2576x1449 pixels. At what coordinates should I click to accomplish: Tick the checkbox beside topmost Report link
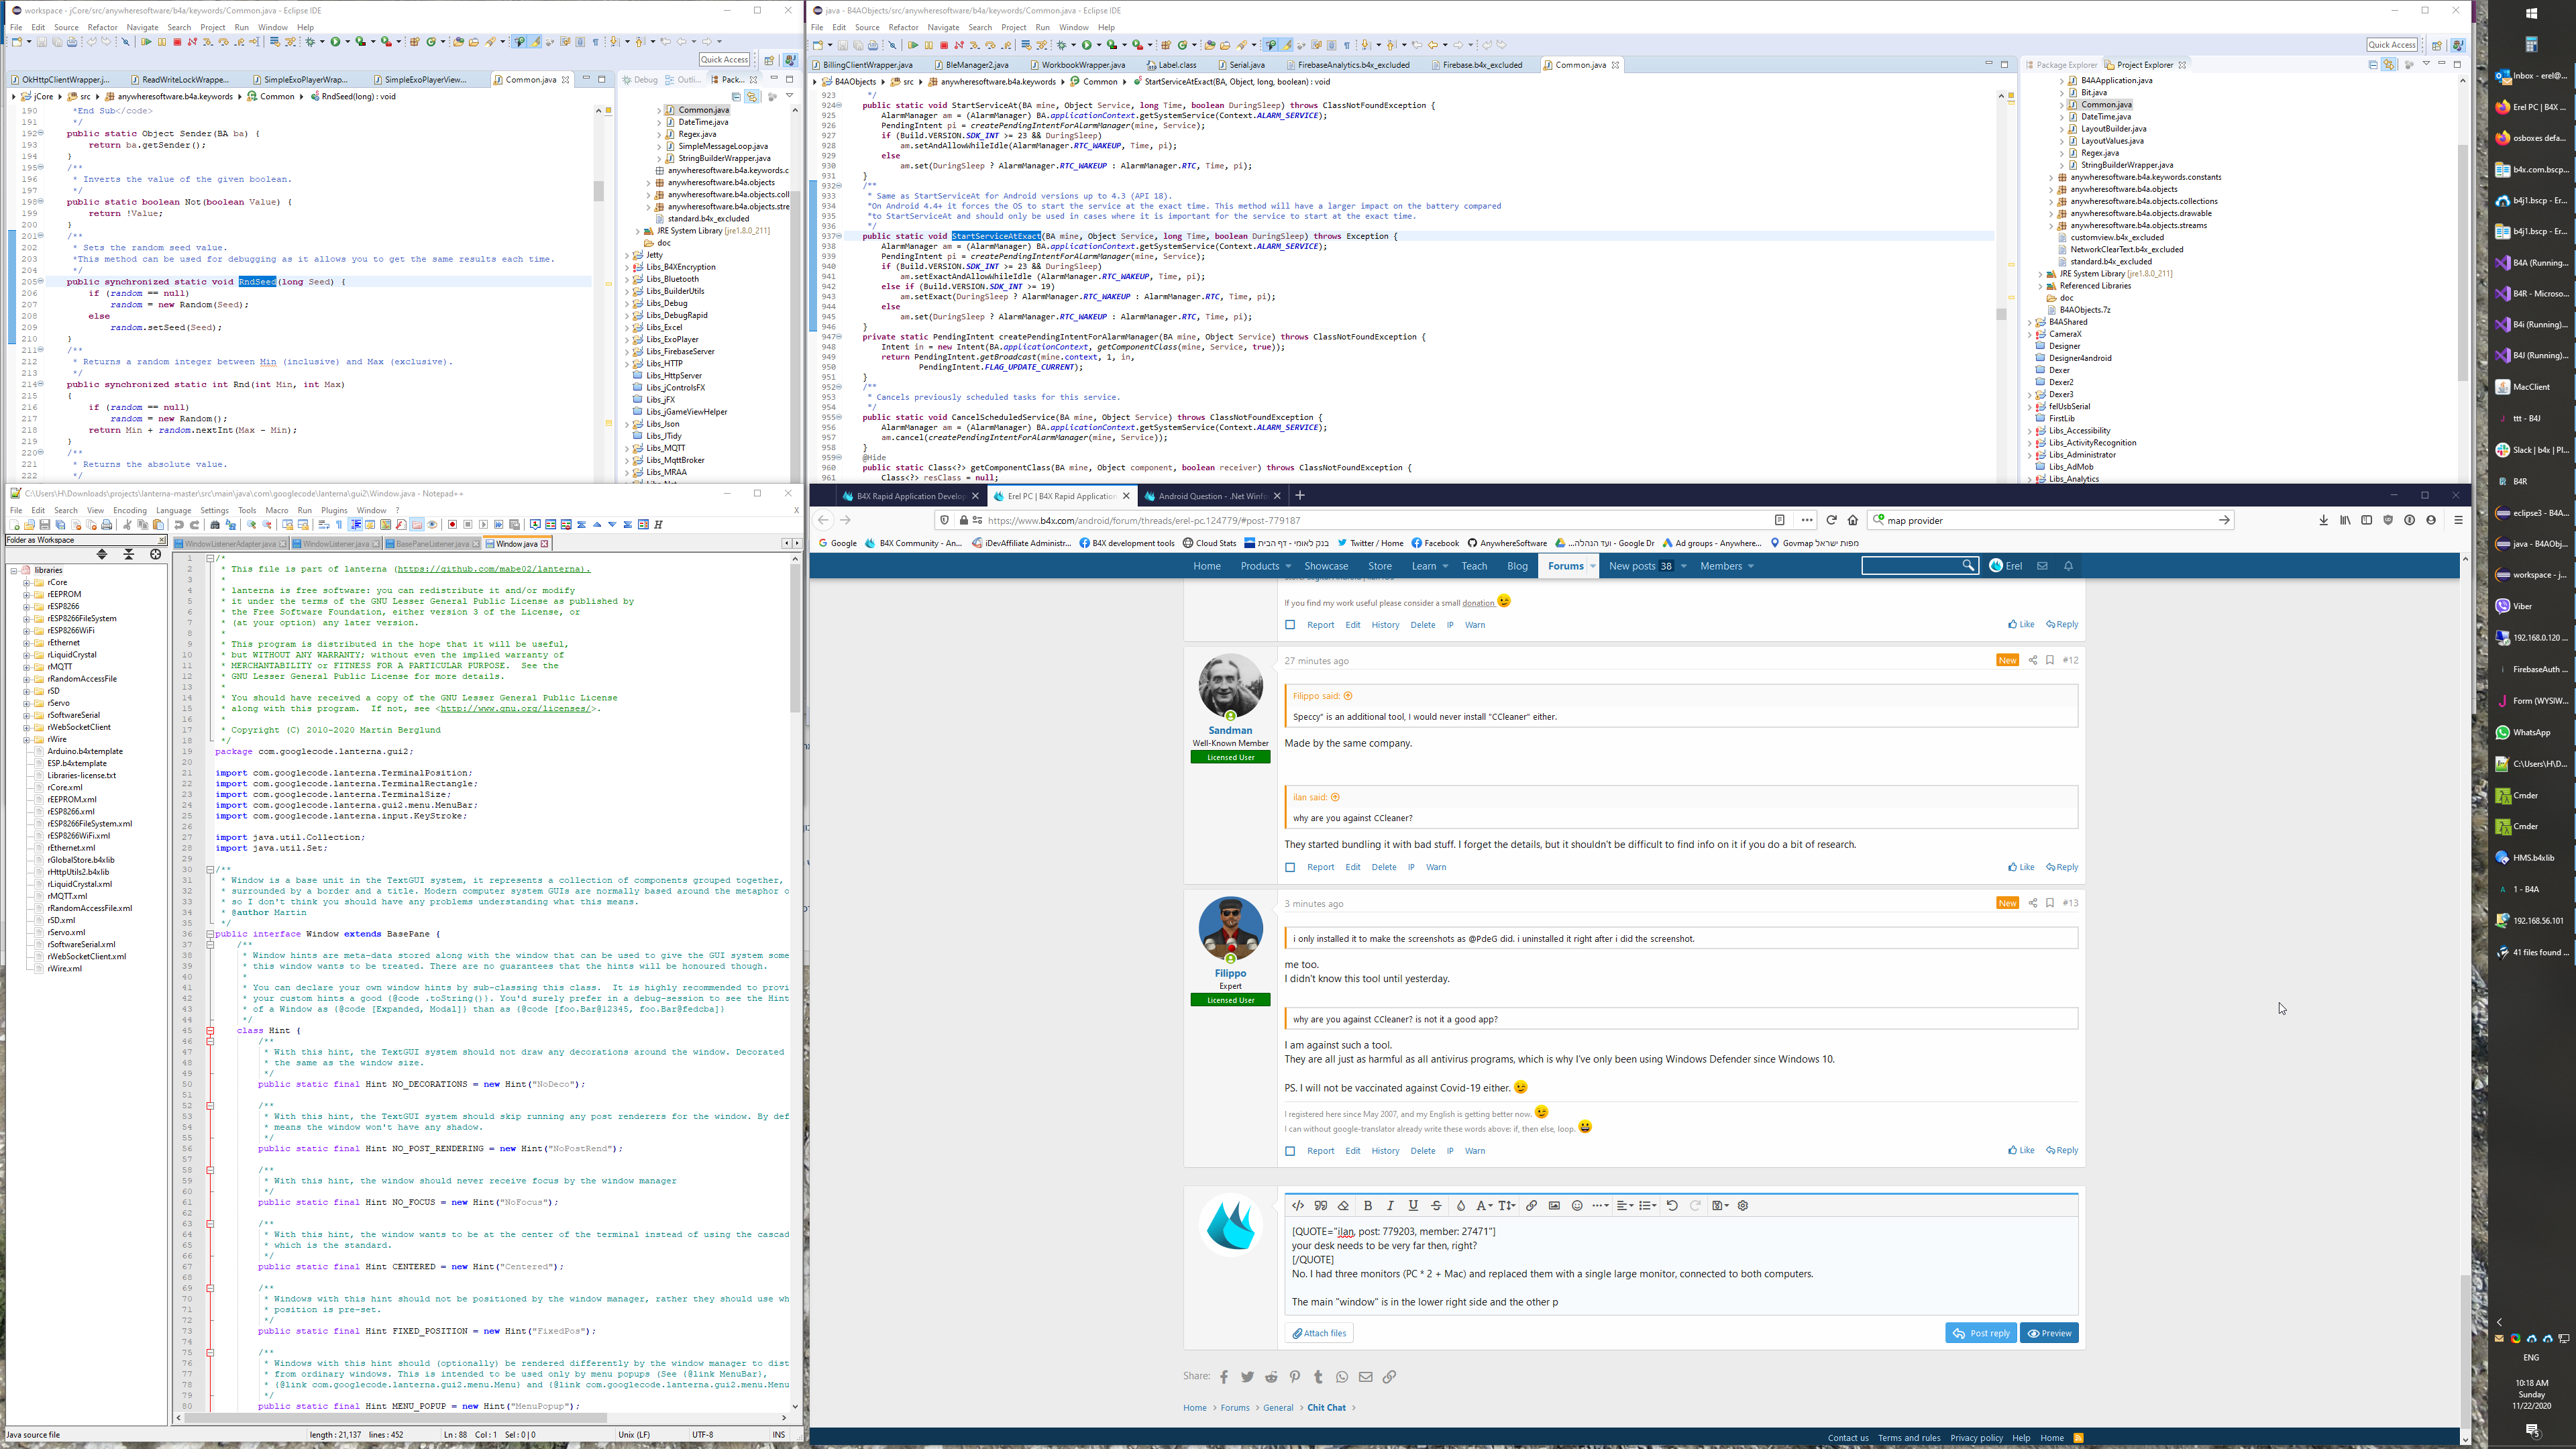pyautogui.click(x=1290, y=625)
